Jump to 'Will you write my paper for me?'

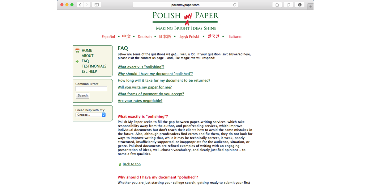tap(145, 87)
